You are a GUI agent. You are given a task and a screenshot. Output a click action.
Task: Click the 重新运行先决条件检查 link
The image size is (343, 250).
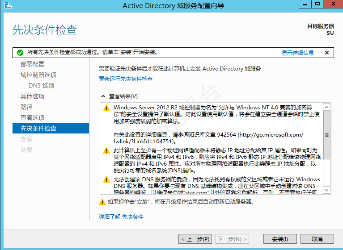pos(126,79)
